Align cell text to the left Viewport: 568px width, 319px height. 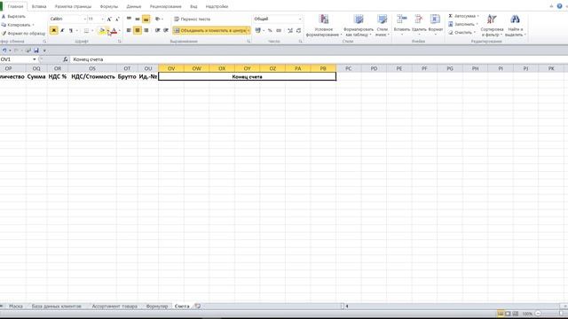point(129,30)
